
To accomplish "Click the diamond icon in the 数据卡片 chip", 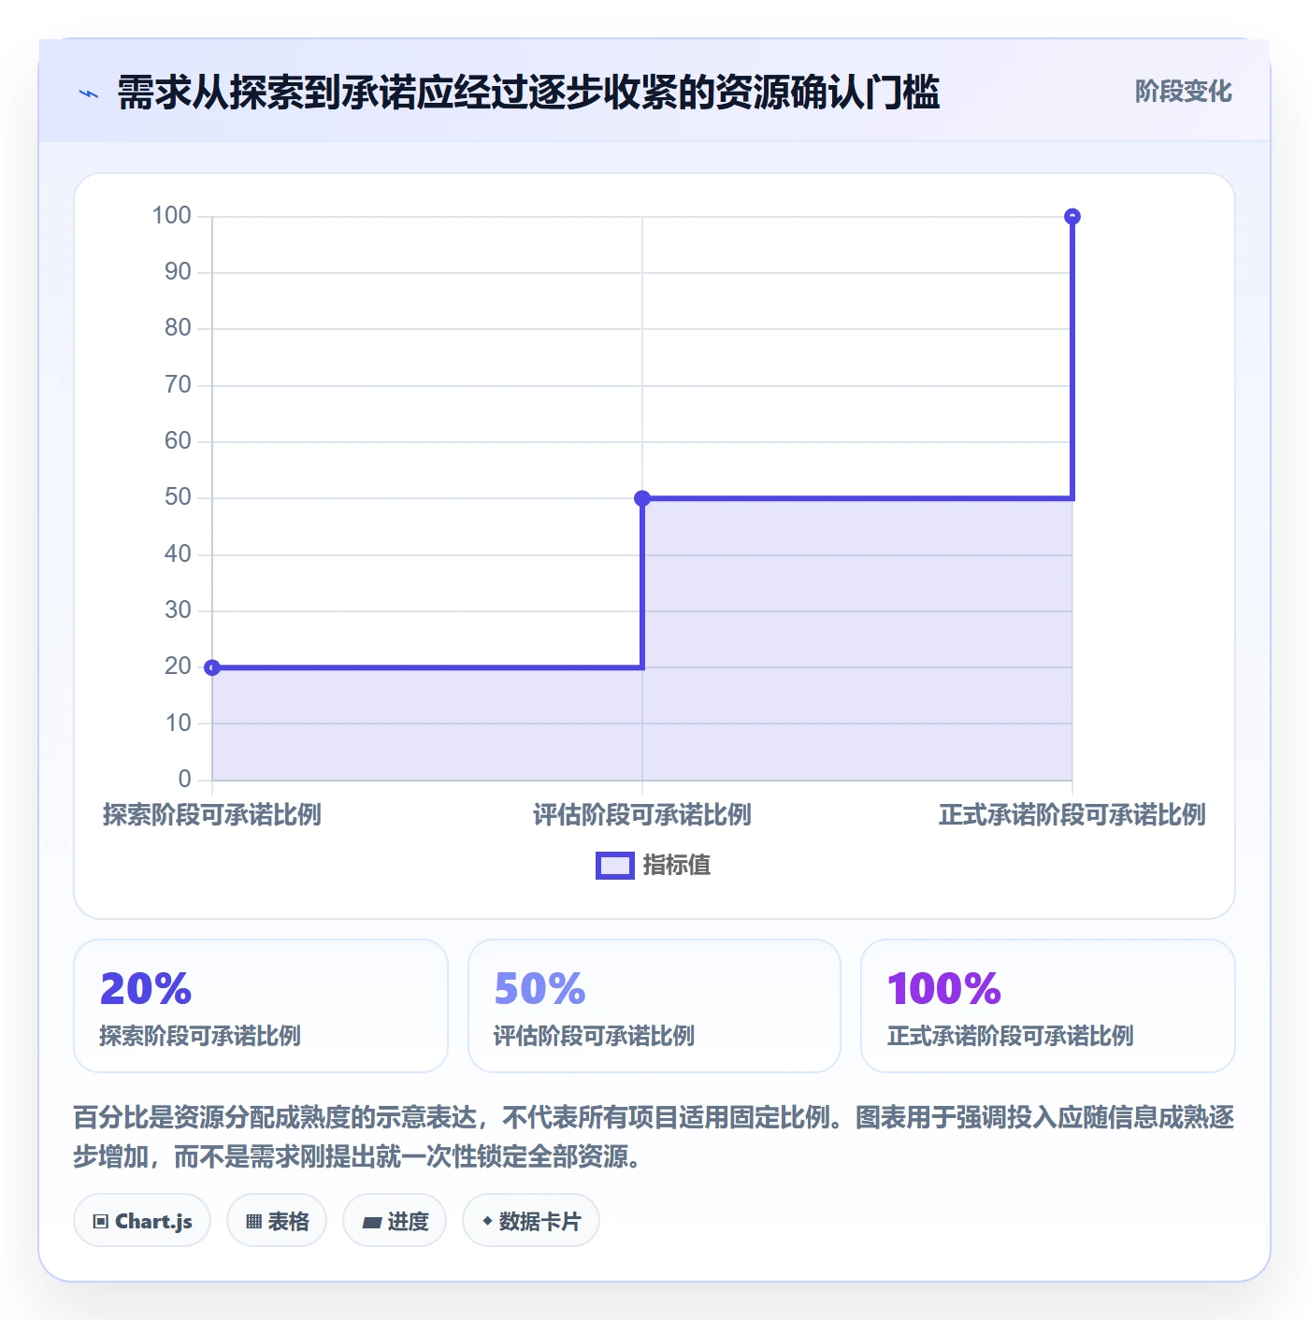I will [487, 1221].
